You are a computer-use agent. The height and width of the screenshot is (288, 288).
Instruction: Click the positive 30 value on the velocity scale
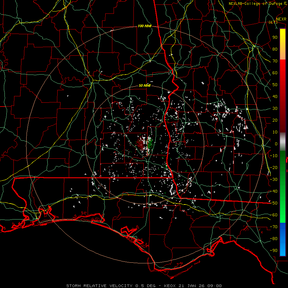pos(275,108)
